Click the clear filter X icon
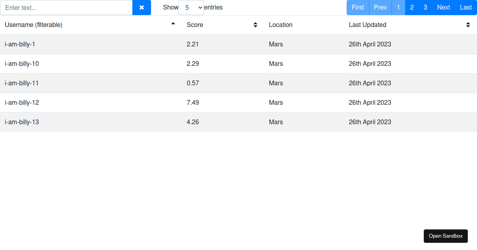477x250 pixels. pyautogui.click(x=142, y=8)
